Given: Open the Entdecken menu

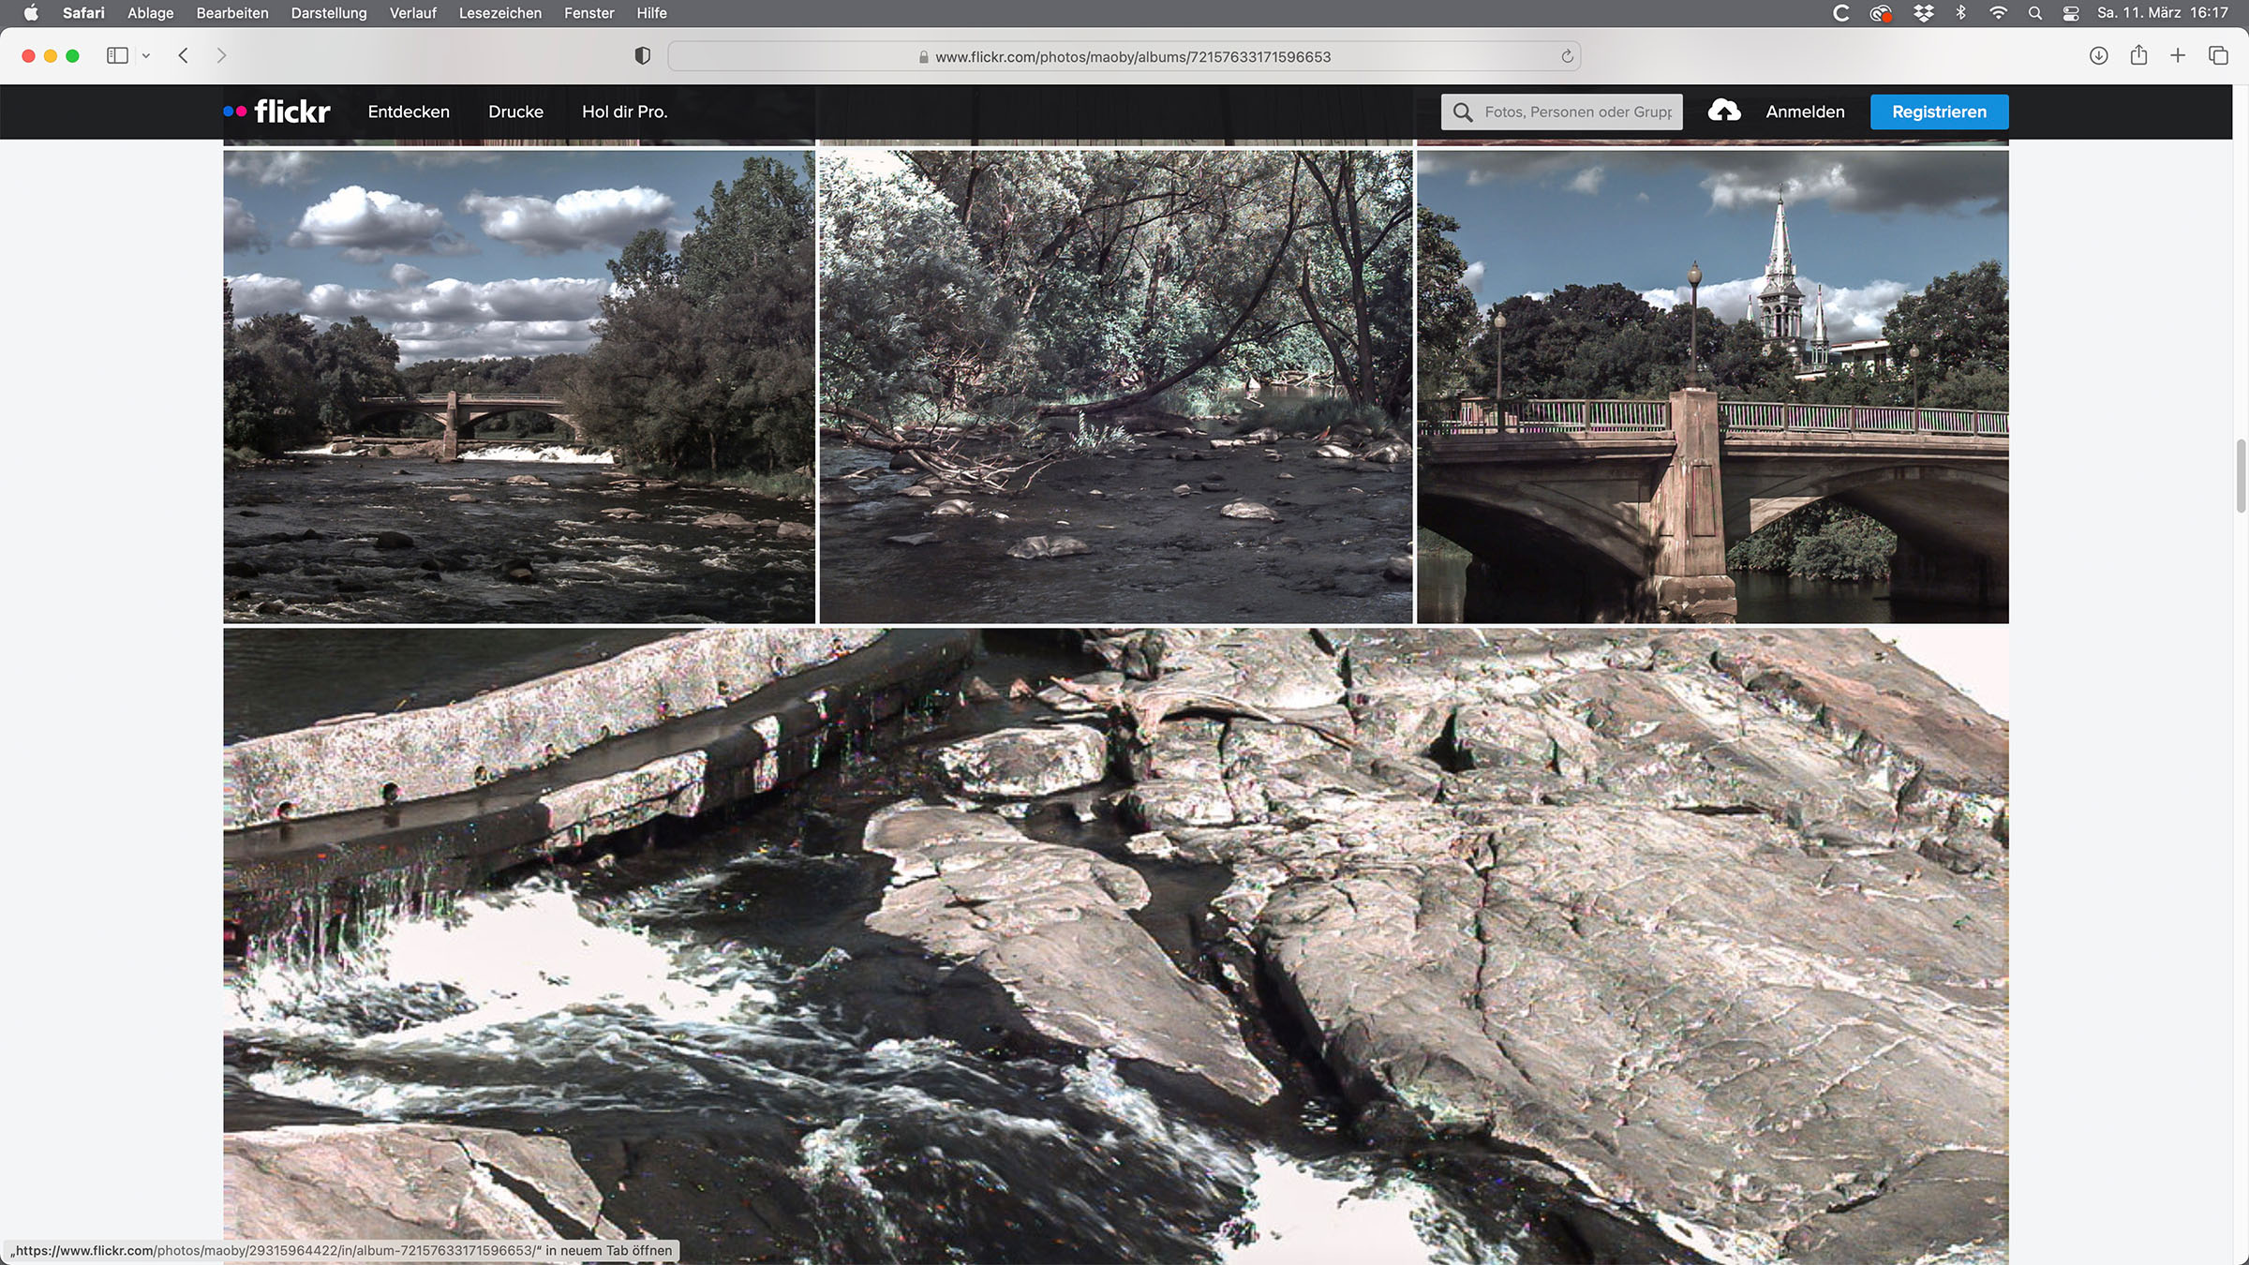Looking at the screenshot, I should click(409, 112).
